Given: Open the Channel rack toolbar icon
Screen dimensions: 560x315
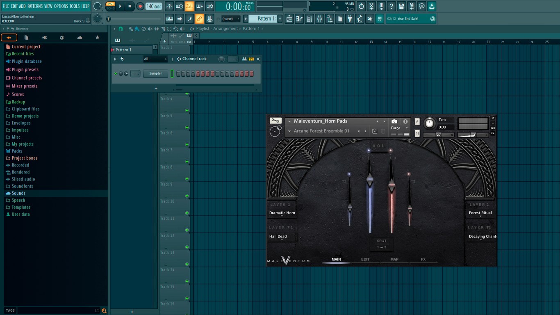Looking at the screenshot, I should [310, 18].
